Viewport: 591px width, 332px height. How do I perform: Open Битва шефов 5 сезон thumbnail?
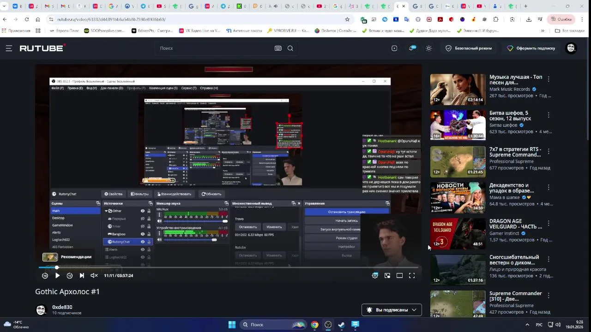point(458,125)
